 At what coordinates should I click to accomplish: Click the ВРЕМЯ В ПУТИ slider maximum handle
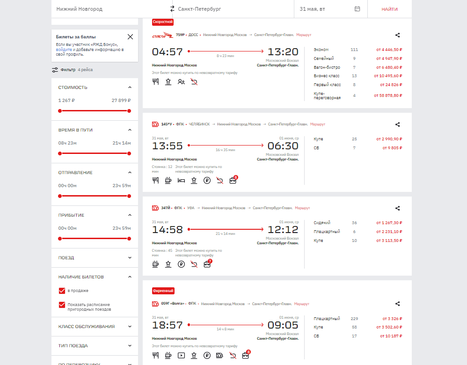click(129, 153)
